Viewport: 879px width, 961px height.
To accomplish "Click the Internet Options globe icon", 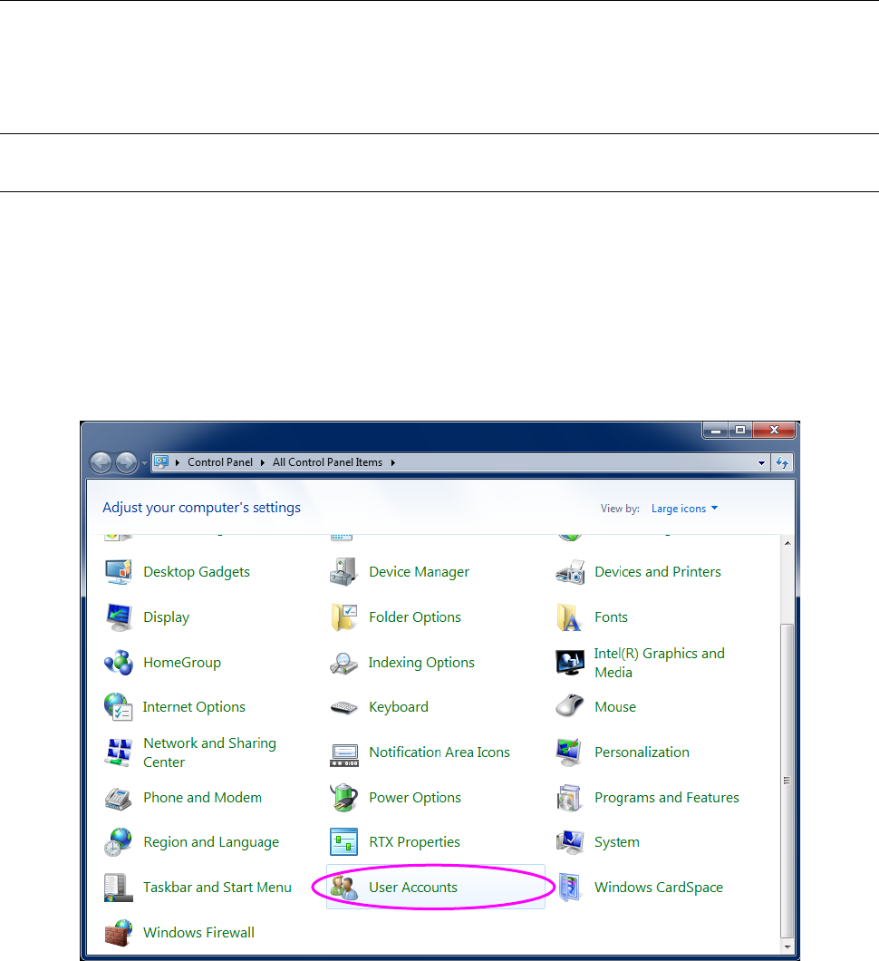I will (118, 707).
